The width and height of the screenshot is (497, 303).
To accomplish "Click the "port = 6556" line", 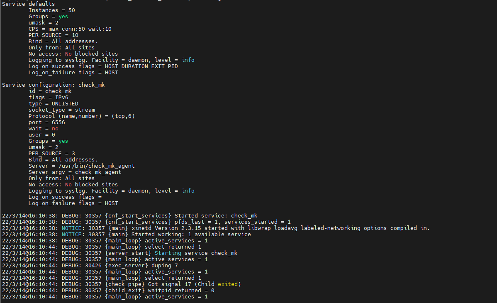I will point(46,122).
